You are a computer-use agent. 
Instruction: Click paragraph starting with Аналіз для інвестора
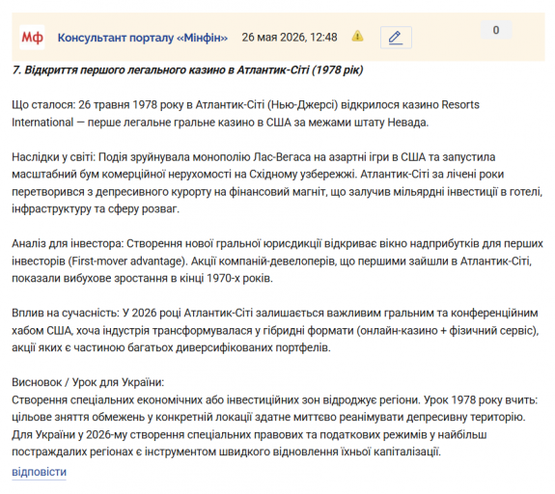click(277, 261)
